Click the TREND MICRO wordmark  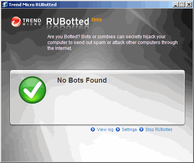coord(32,22)
